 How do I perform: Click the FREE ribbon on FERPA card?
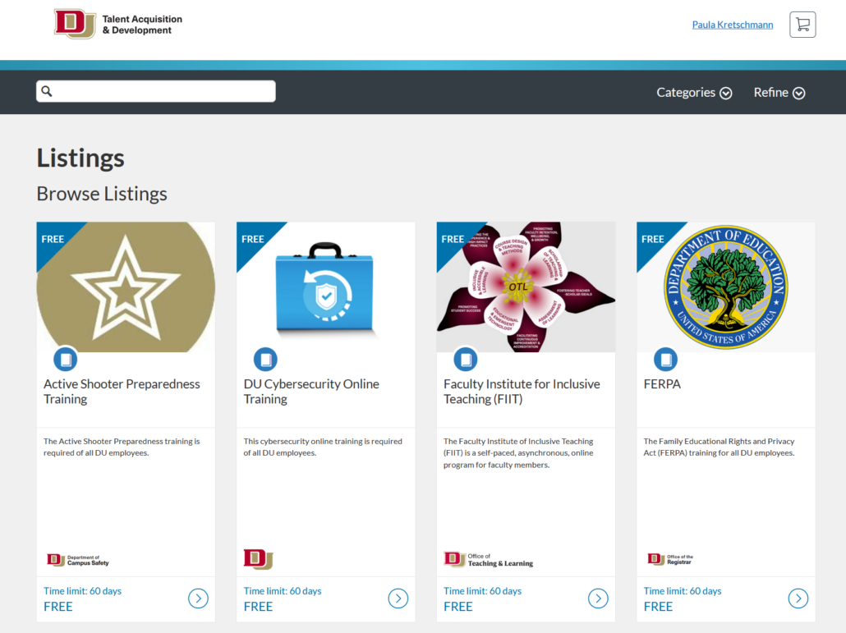653,239
